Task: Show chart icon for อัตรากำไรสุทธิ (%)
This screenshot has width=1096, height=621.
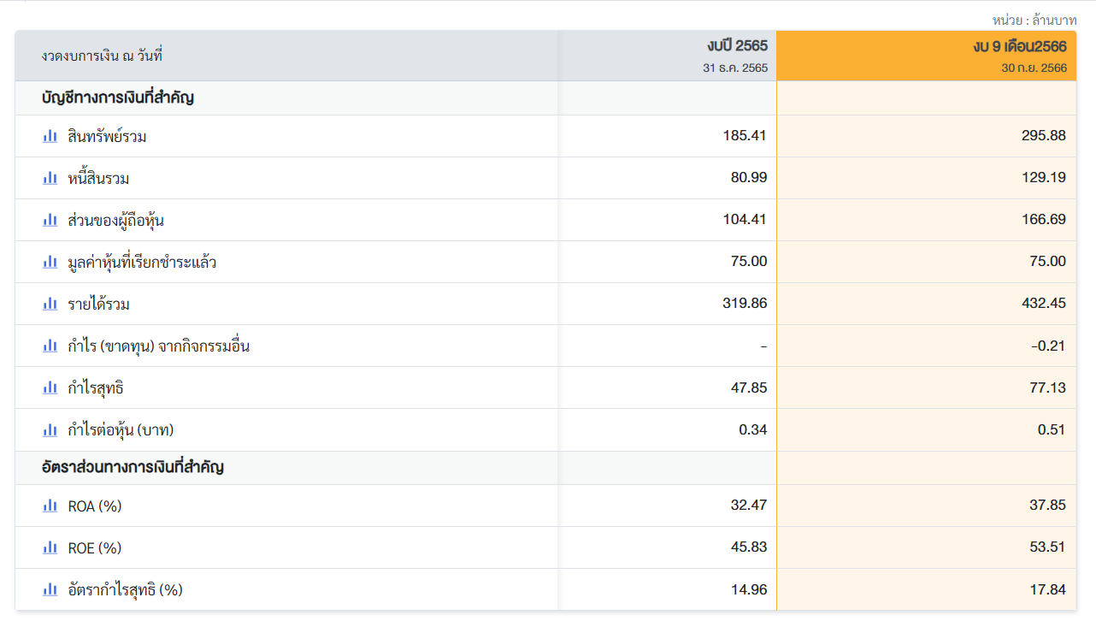Action: click(x=50, y=589)
